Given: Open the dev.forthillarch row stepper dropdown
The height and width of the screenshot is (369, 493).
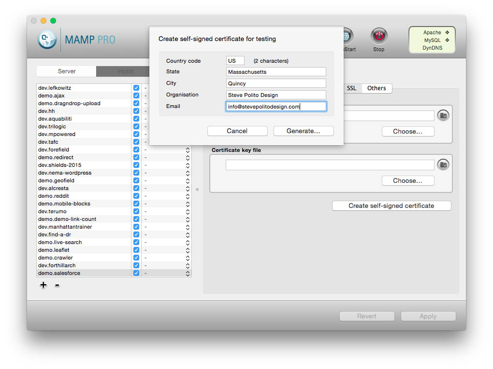Looking at the screenshot, I should point(188,265).
